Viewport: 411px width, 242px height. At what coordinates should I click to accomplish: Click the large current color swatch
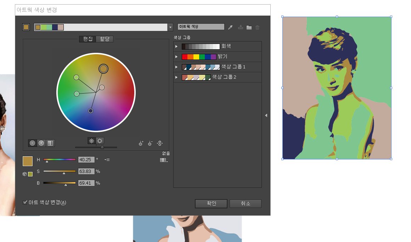pos(28,161)
